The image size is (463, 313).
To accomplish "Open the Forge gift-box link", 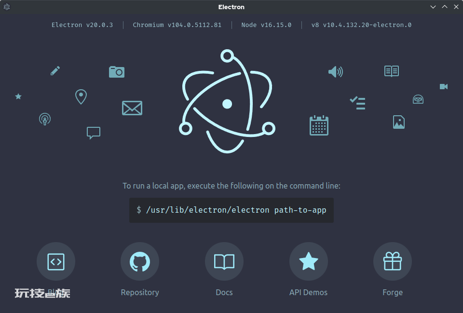I will point(393,261).
